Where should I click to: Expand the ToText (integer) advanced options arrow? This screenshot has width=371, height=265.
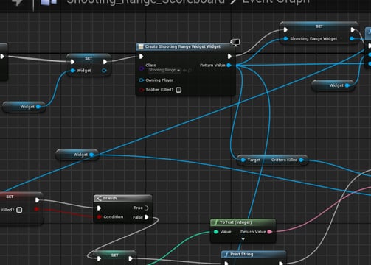243,239
